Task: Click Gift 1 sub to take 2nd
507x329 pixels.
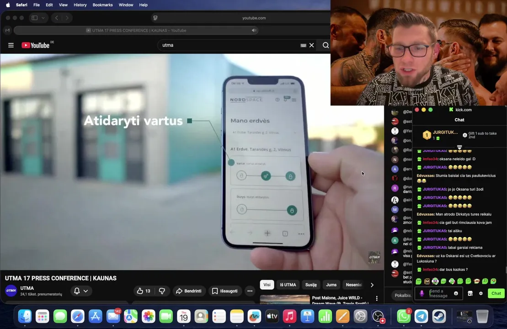Action: [480, 135]
